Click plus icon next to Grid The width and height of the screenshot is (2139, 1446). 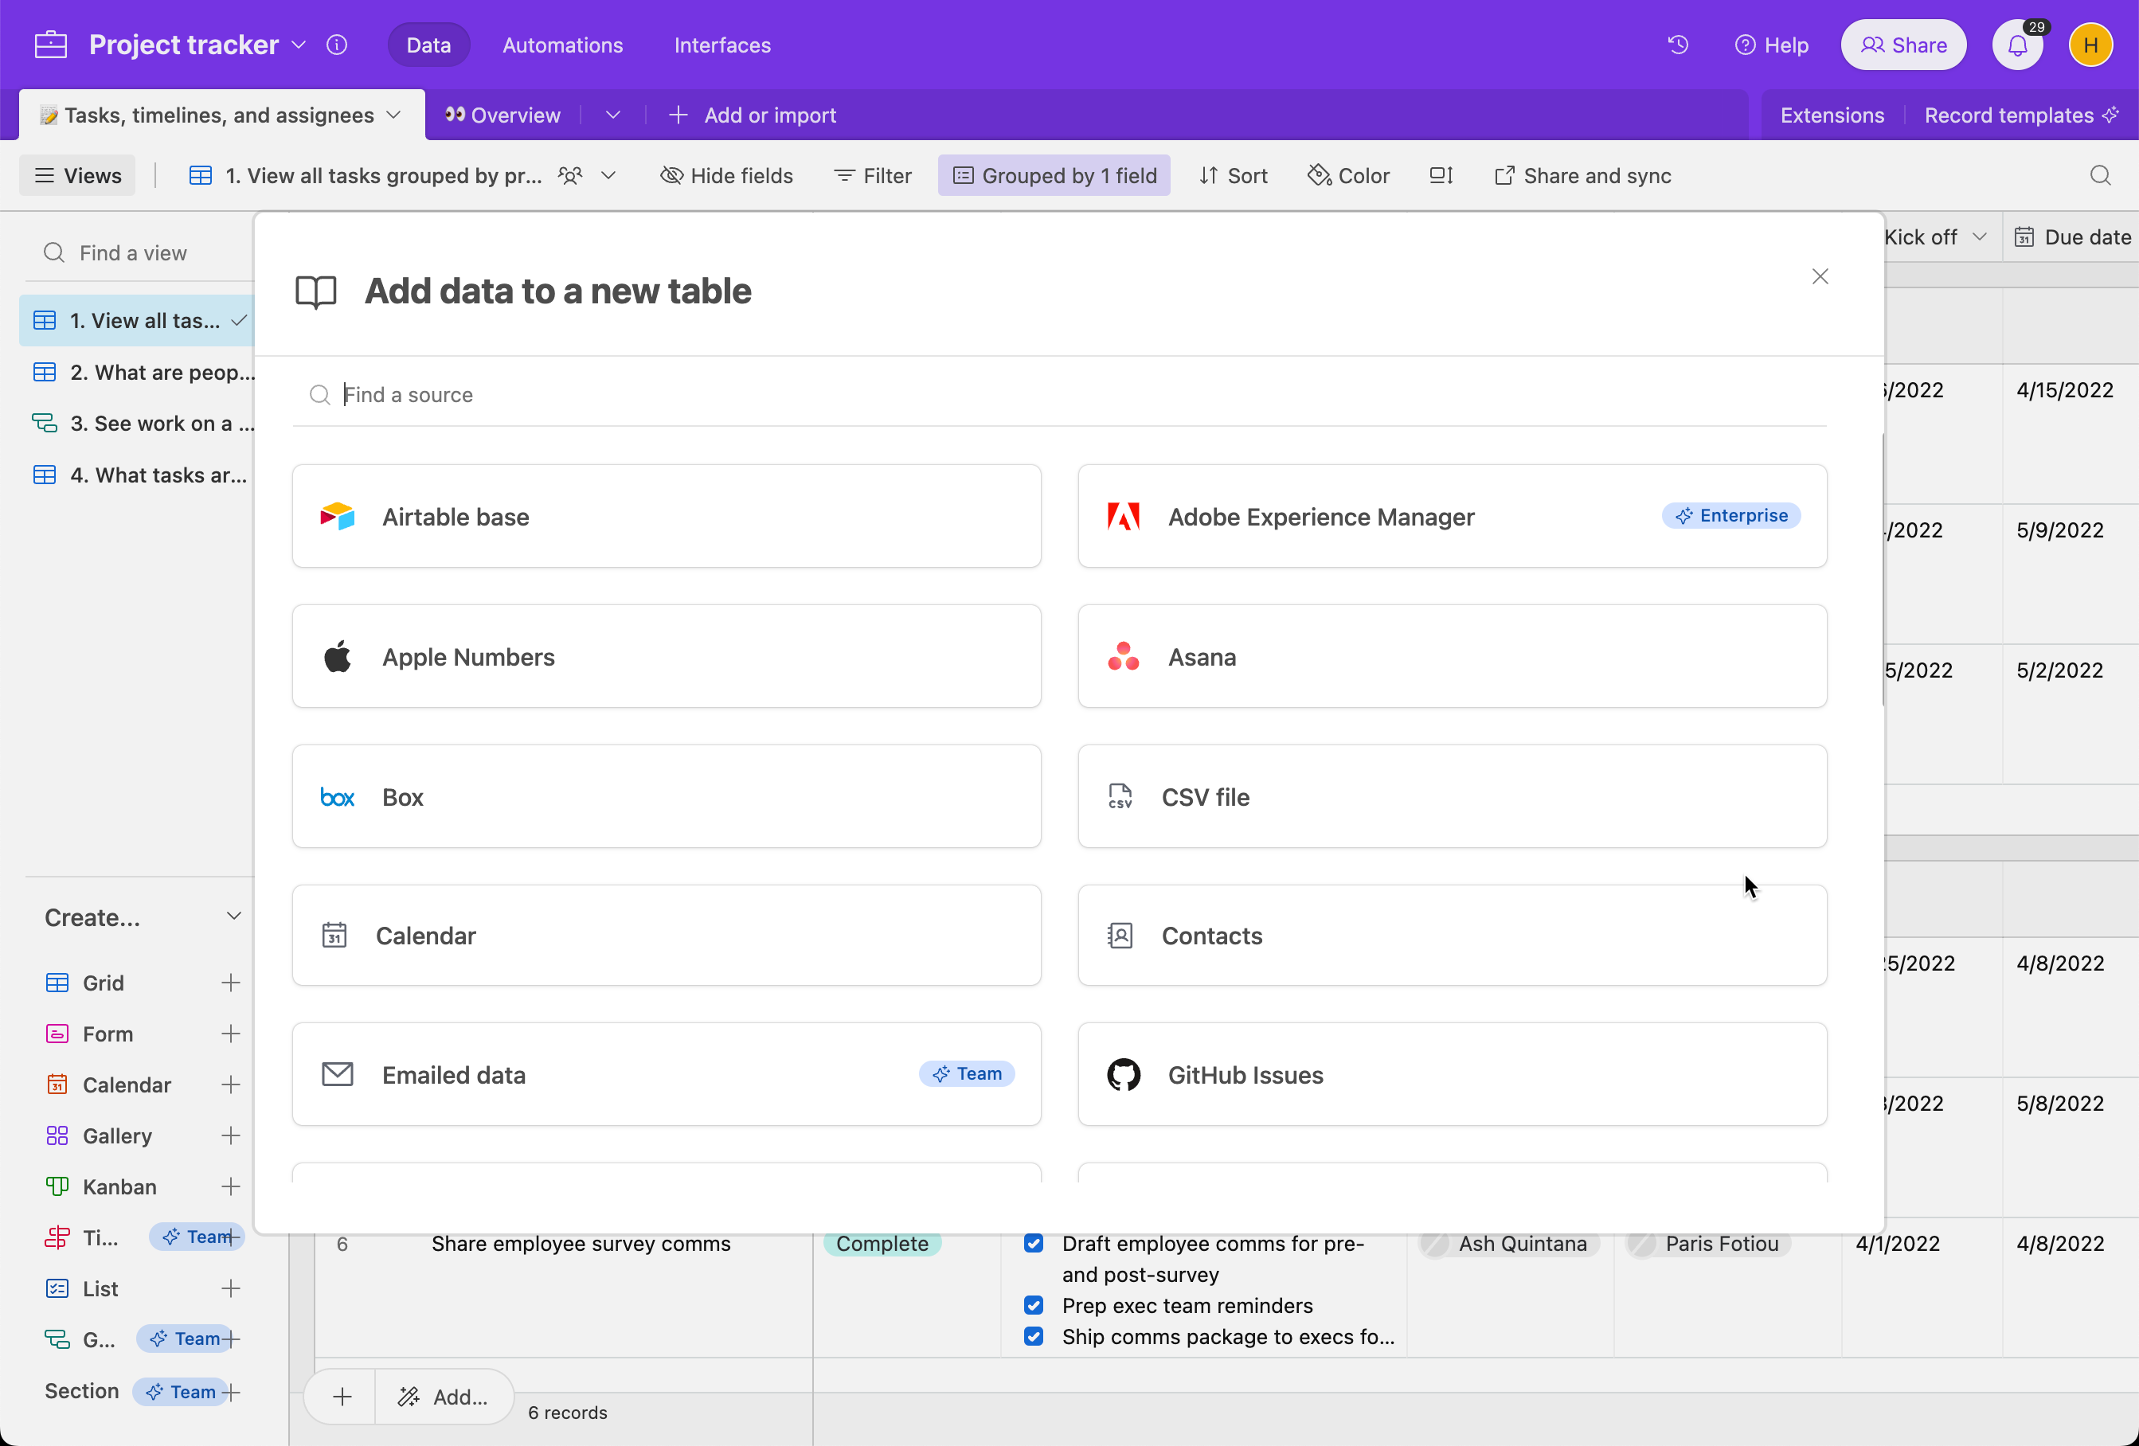tap(231, 983)
